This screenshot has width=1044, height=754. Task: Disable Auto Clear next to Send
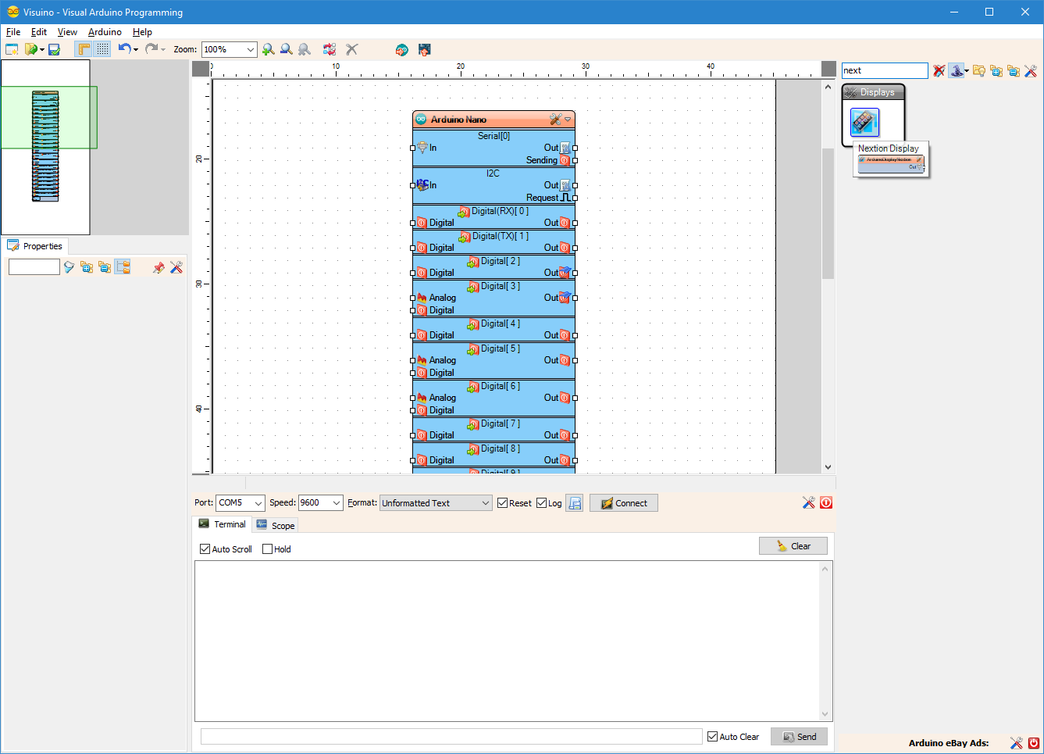(x=711, y=736)
